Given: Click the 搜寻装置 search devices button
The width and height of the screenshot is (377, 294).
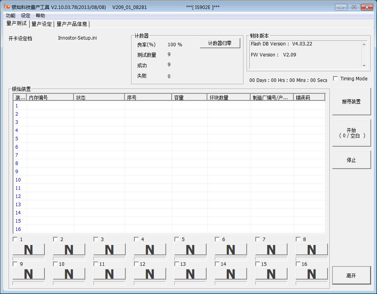Looking at the screenshot, I should point(351,101).
